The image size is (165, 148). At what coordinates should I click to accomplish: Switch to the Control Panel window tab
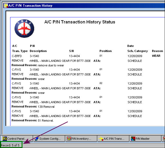click(x=17, y=139)
